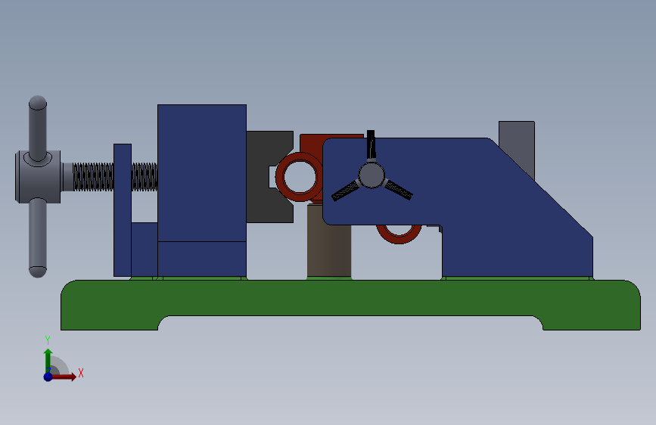The width and height of the screenshot is (656, 425).
Task: Select the large blue sliding jaw block
Action: coord(202,191)
